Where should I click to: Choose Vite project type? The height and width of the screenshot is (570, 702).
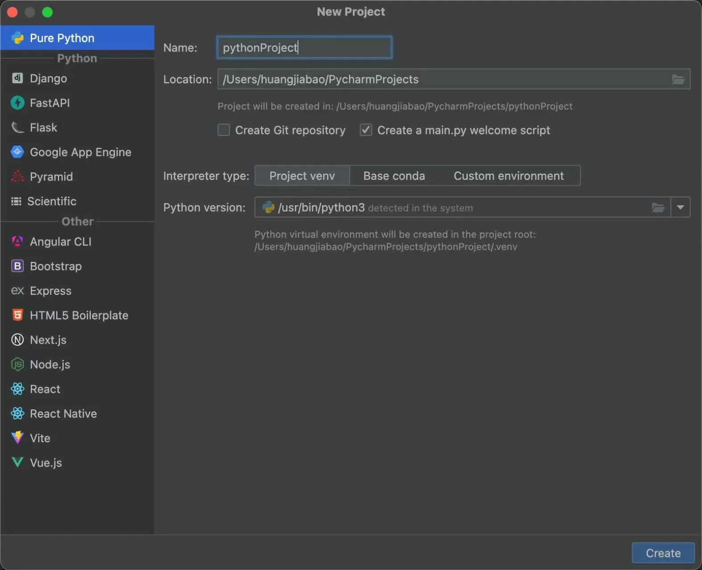[78, 438]
